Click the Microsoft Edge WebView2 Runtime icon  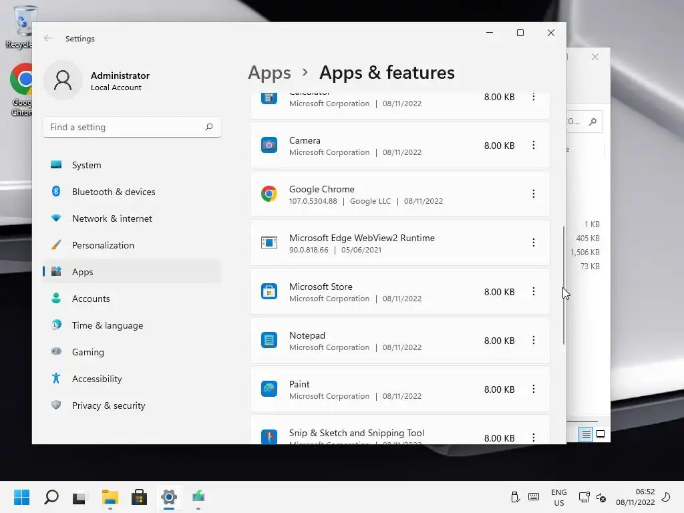coord(269,242)
